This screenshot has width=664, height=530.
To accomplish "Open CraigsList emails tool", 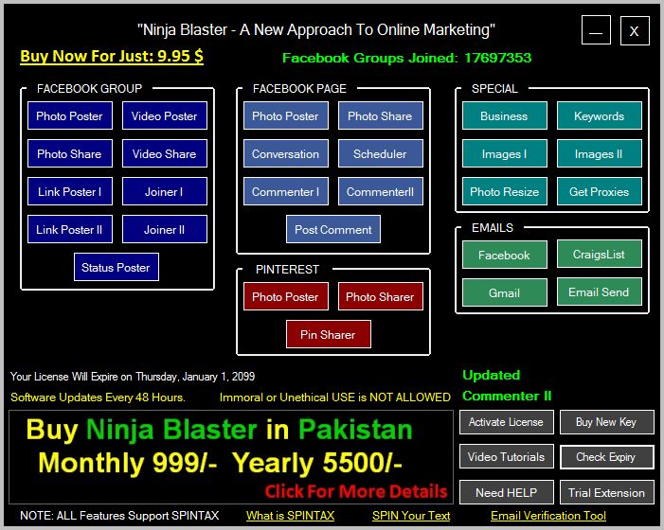I will pos(600,254).
